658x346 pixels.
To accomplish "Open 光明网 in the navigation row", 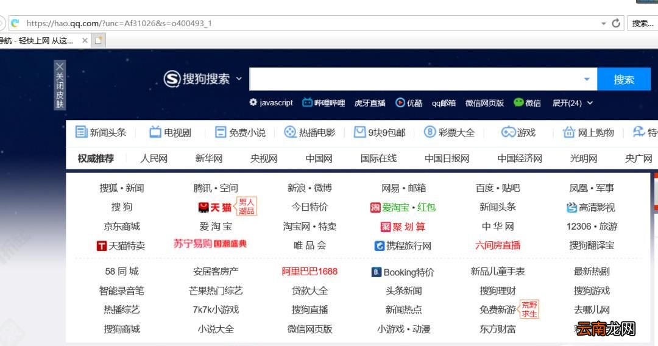I will pos(584,158).
